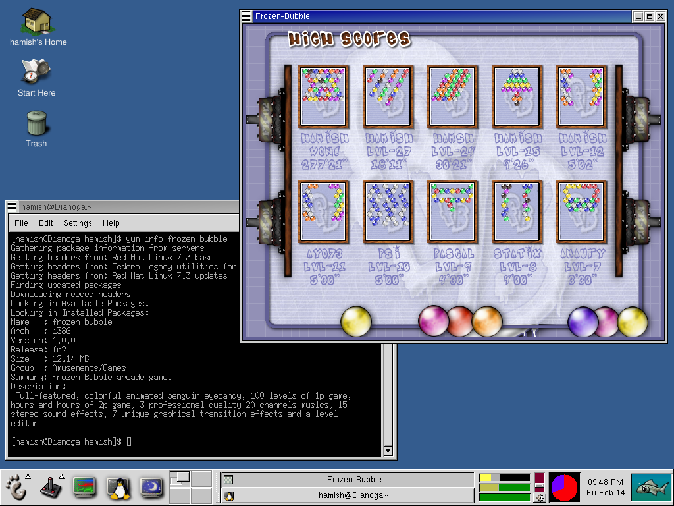Image resolution: width=674 pixels, height=506 pixels.
Task: Click the small arrow above the joystick
Action: [61, 476]
